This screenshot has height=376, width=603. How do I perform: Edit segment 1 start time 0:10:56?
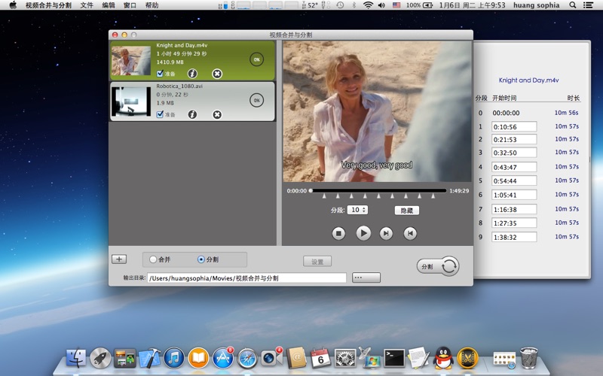coord(514,126)
